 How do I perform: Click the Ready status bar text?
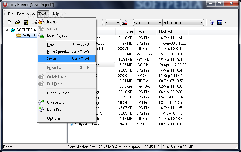point(8,147)
